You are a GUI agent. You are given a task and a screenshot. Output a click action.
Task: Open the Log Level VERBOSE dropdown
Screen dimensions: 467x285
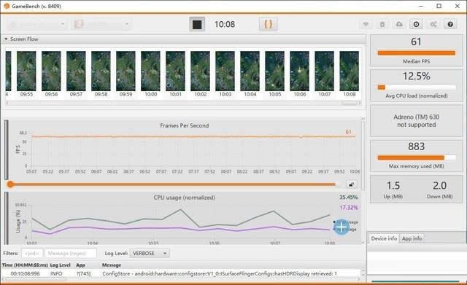coord(150,254)
